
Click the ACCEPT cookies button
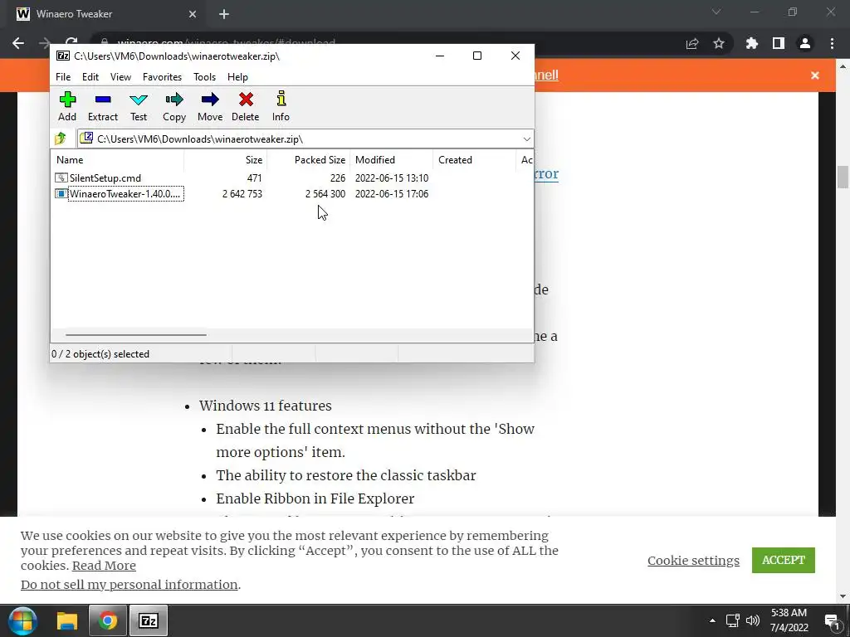(784, 560)
